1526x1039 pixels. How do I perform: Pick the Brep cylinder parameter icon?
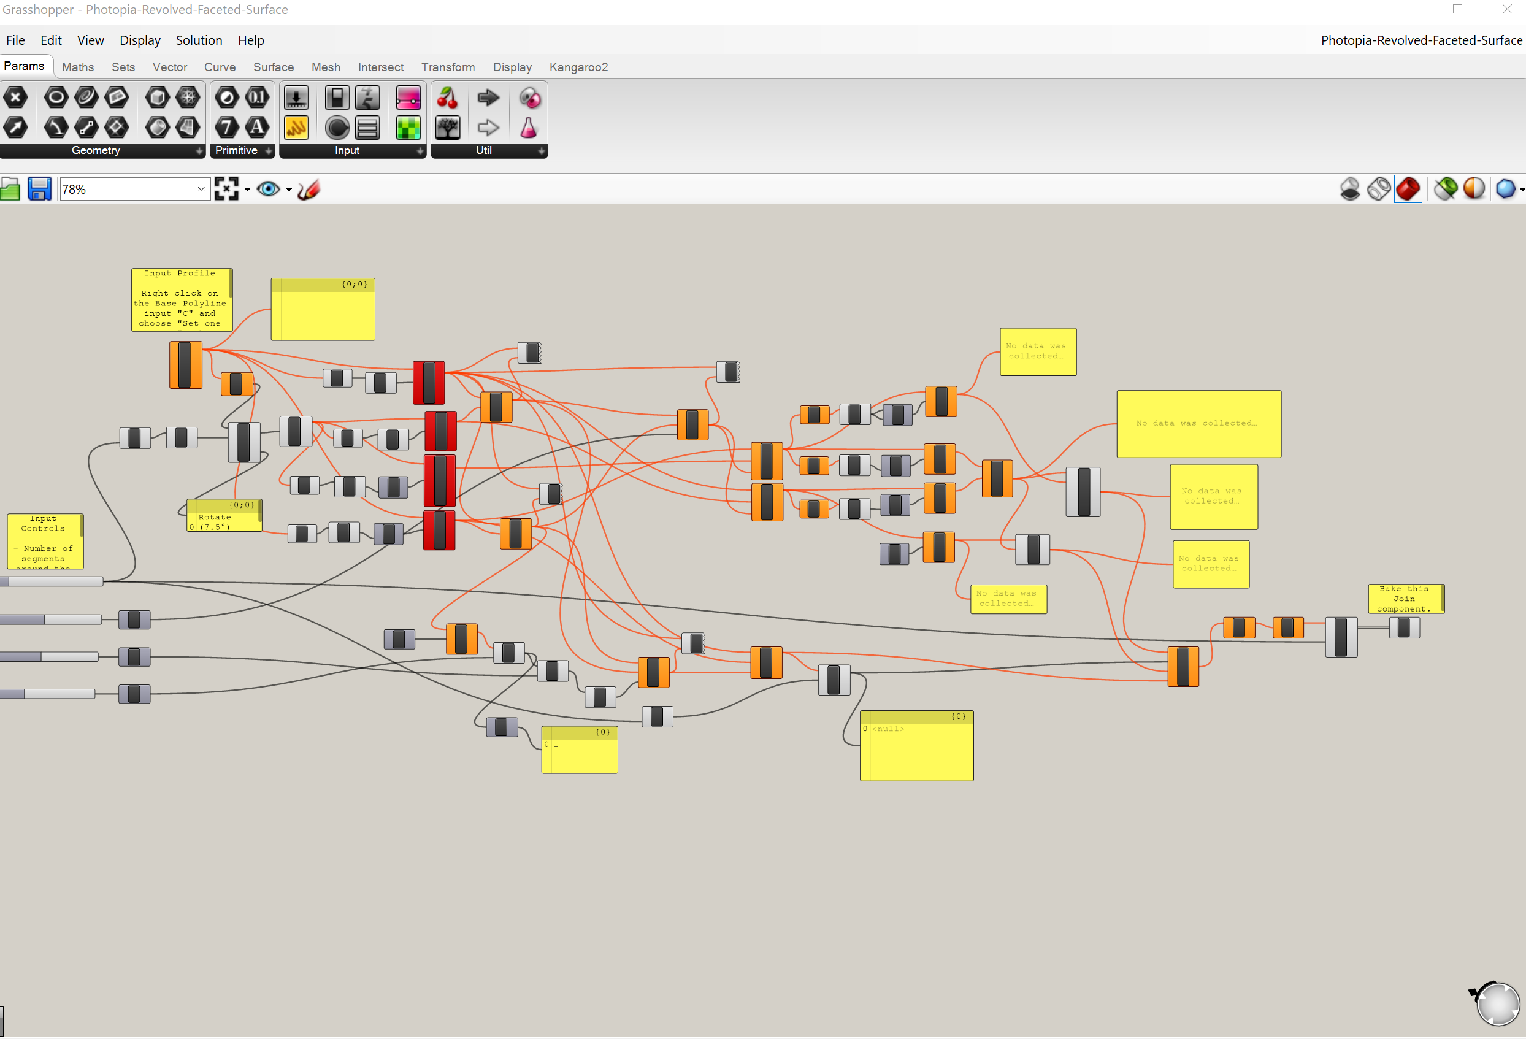point(158,128)
